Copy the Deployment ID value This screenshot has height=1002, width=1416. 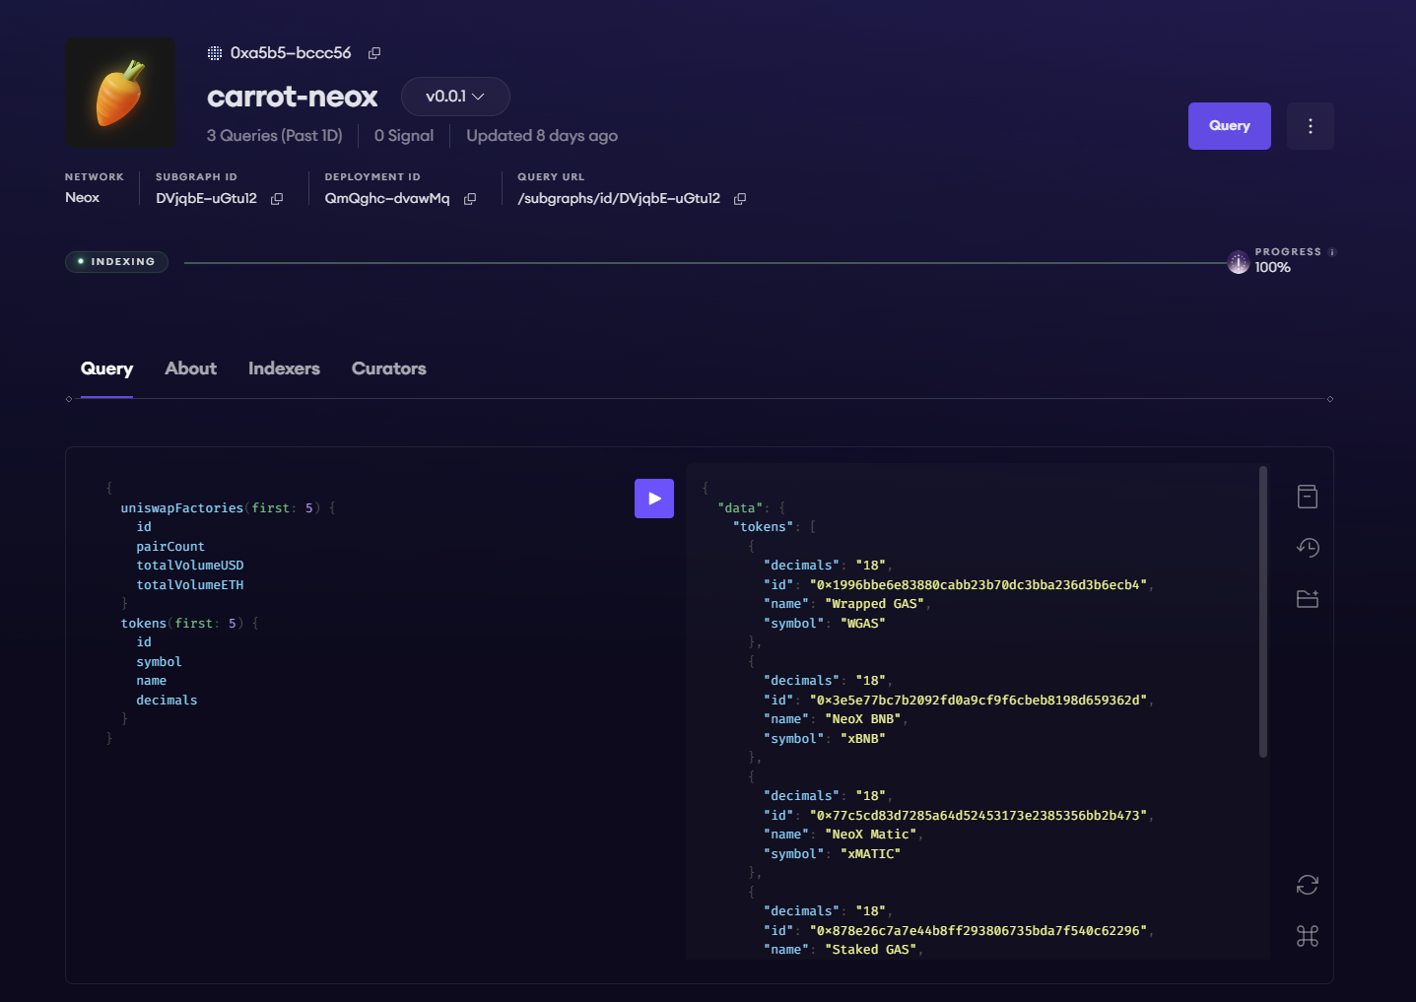pyautogui.click(x=470, y=199)
